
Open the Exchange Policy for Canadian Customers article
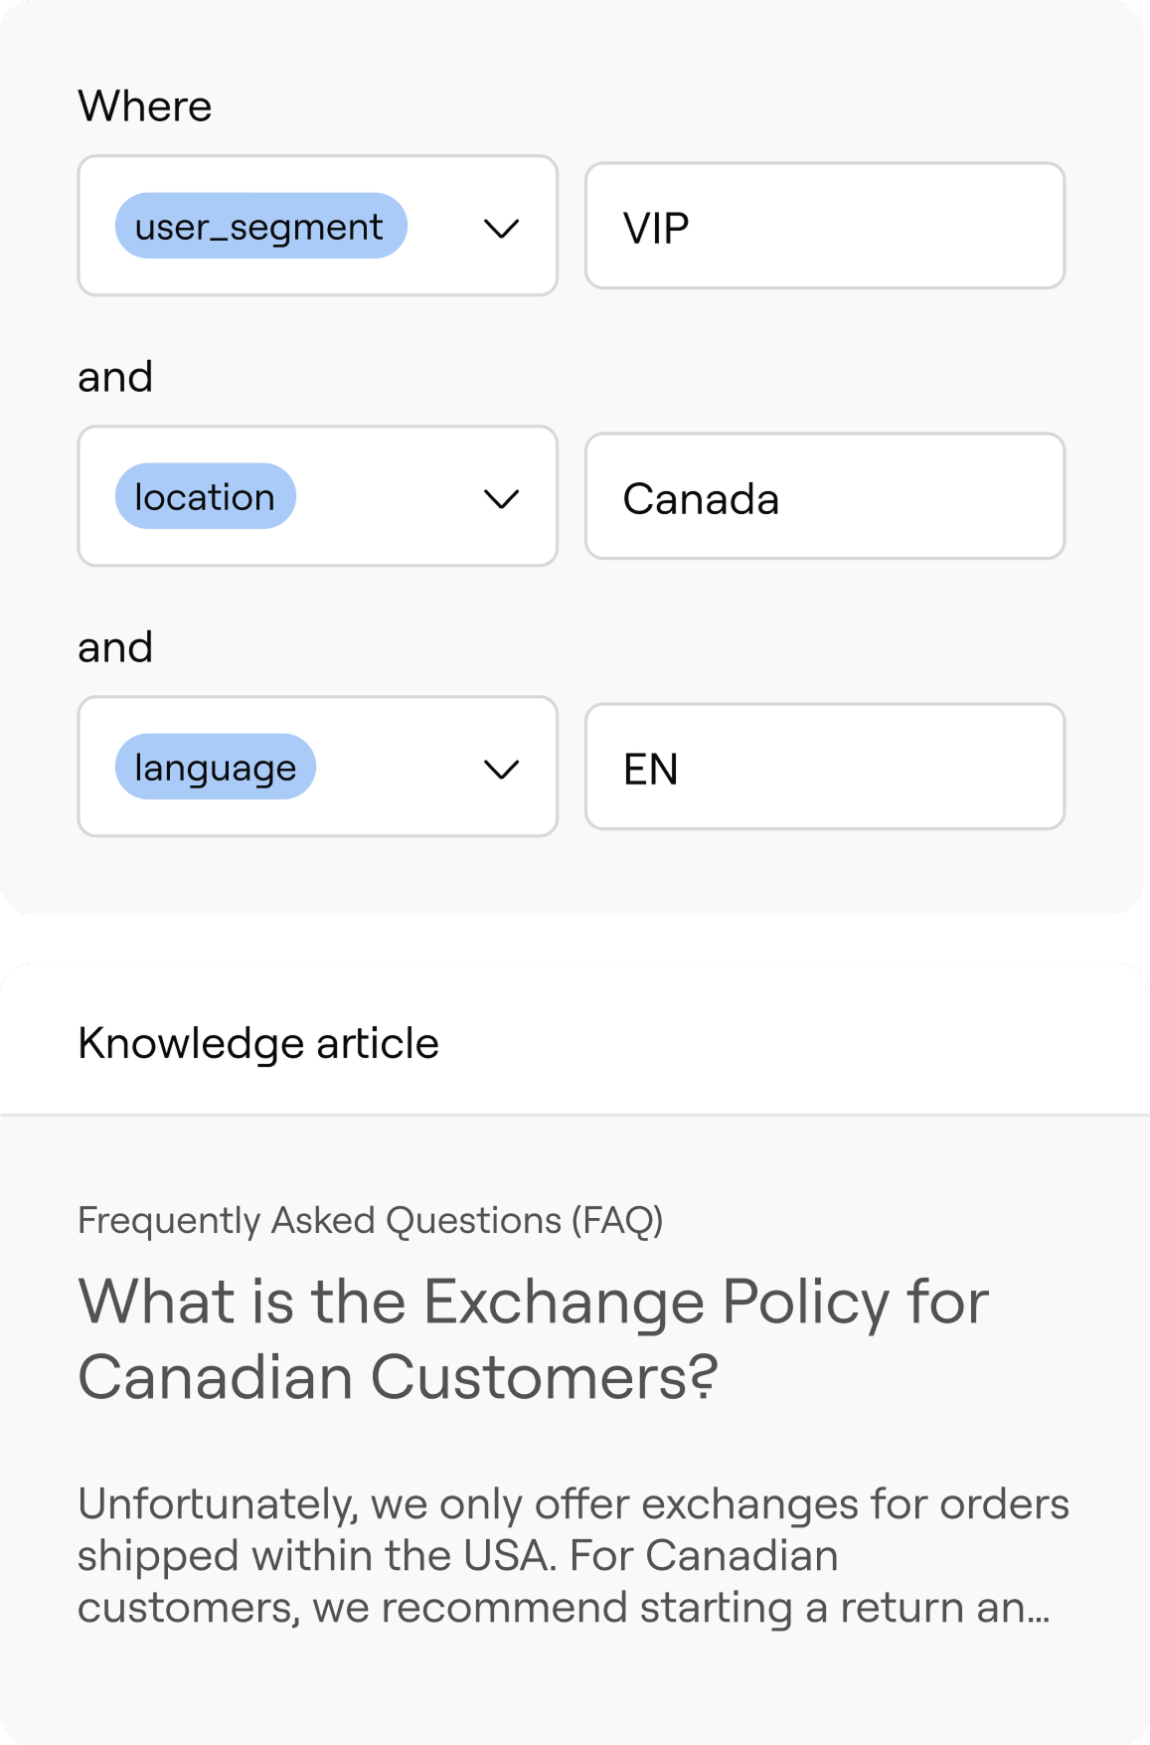[533, 1338]
